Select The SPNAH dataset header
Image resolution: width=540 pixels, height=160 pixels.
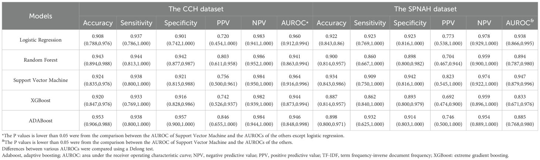[427, 9]
